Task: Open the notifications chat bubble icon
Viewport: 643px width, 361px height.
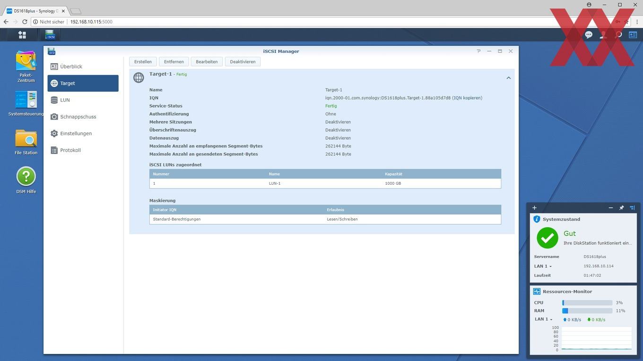Action: (589, 34)
